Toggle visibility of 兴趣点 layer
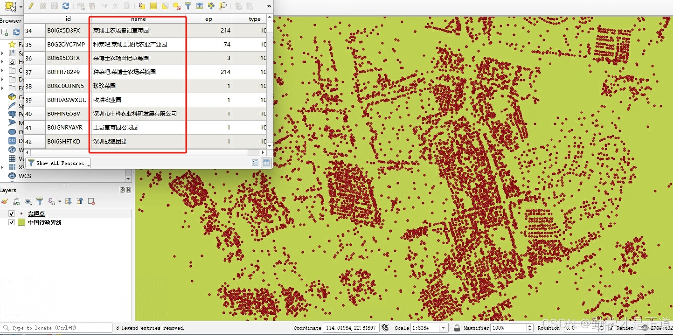 click(x=12, y=214)
